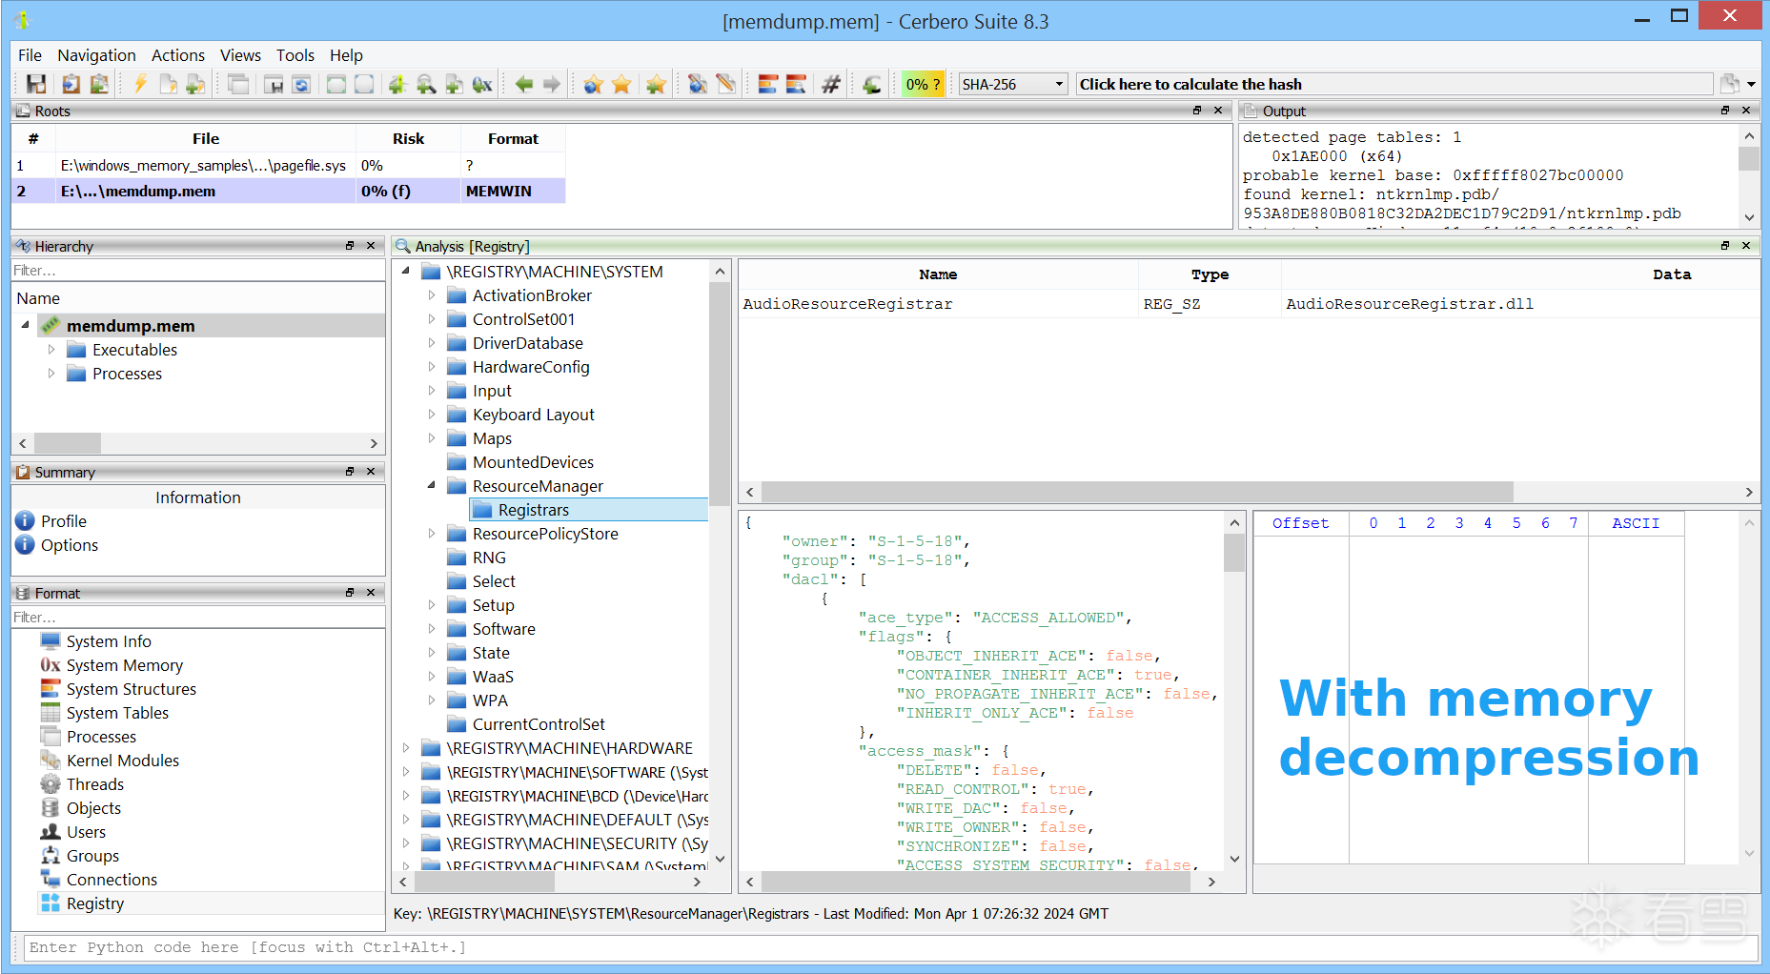
Task: Open the File menu
Action: pyautogui.click(x=30, y=55)
